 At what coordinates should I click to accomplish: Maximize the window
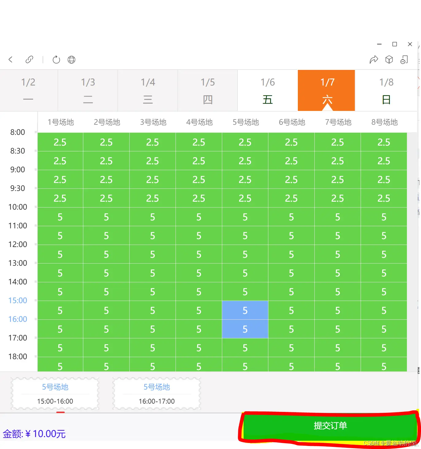coord(395,44)
